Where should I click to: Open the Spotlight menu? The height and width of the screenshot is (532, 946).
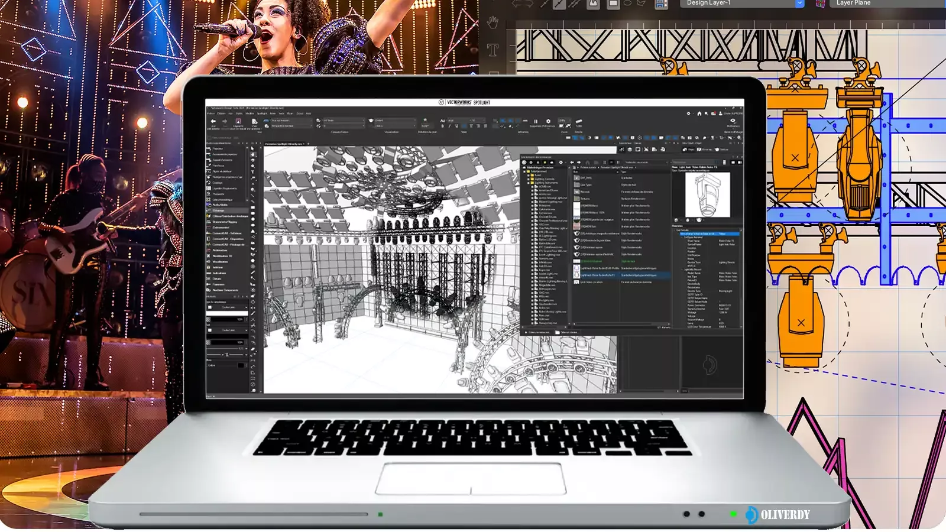[x=261, y=113]
